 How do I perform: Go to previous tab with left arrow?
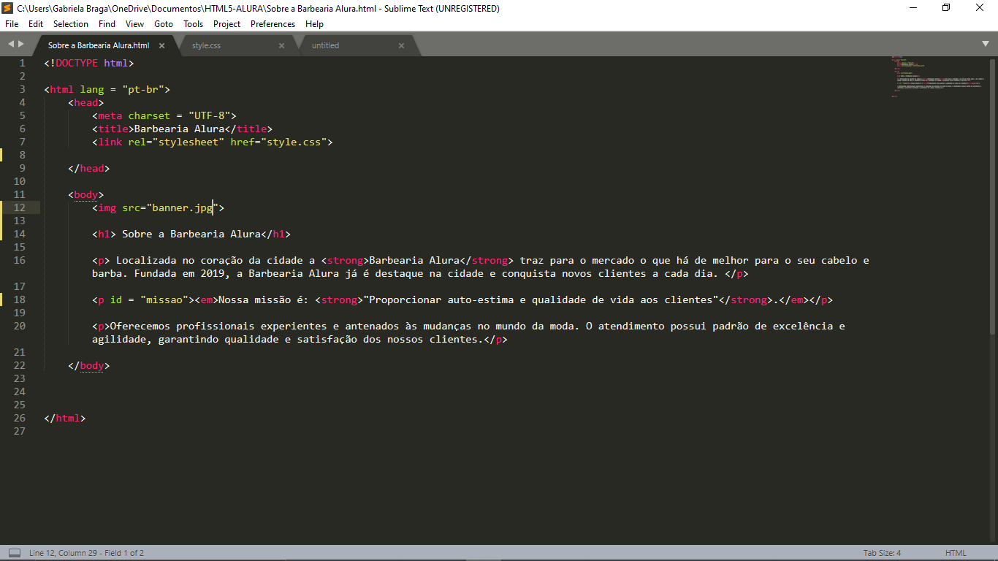click(x=10, y=45)
